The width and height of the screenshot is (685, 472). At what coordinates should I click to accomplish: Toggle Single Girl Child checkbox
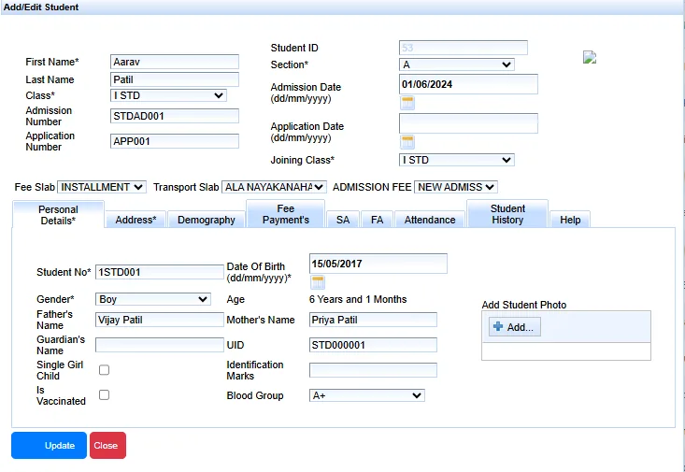tap(104, 370)
